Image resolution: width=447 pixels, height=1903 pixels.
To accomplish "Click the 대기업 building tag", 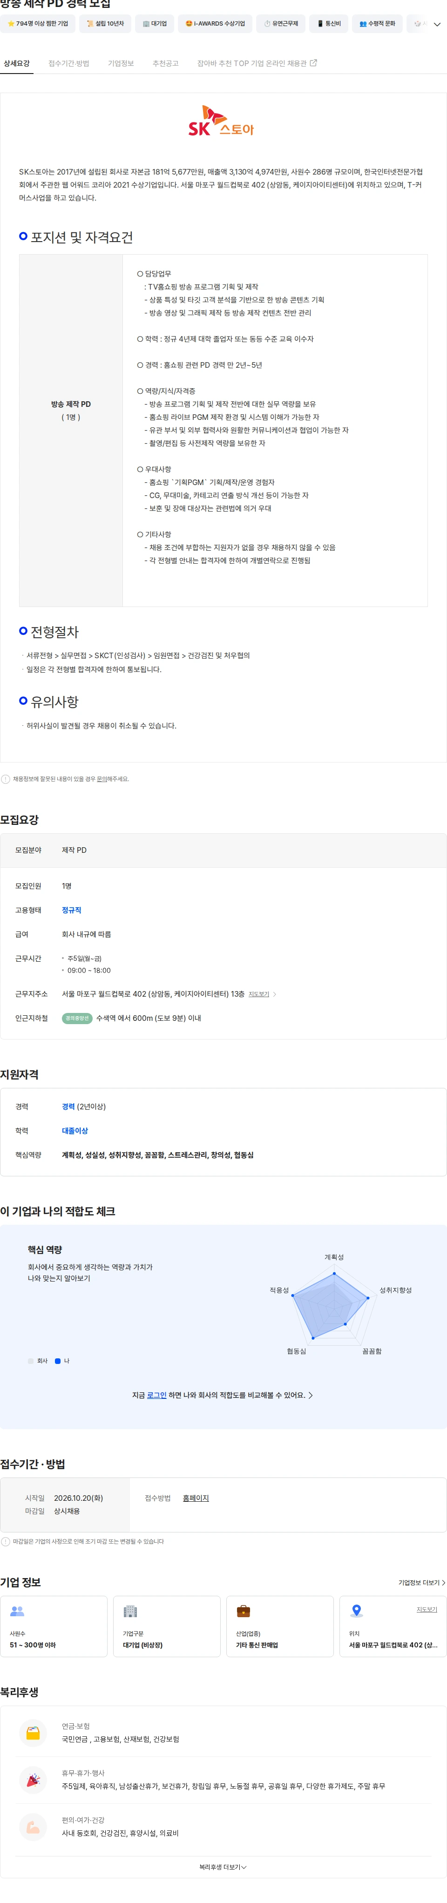I will point(155,24).
